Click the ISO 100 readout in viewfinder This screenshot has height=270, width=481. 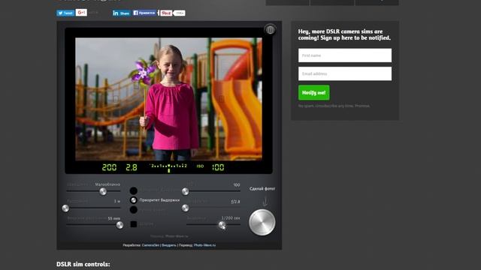[x=218, y=167]
